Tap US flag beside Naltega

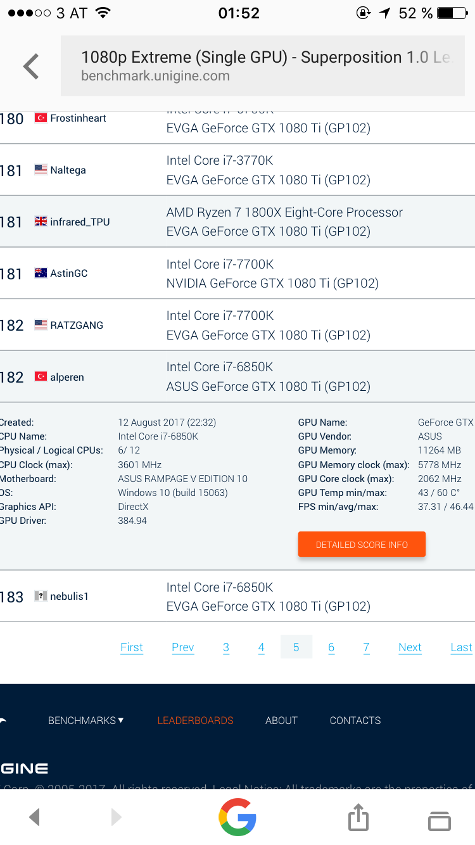(41, 170)
